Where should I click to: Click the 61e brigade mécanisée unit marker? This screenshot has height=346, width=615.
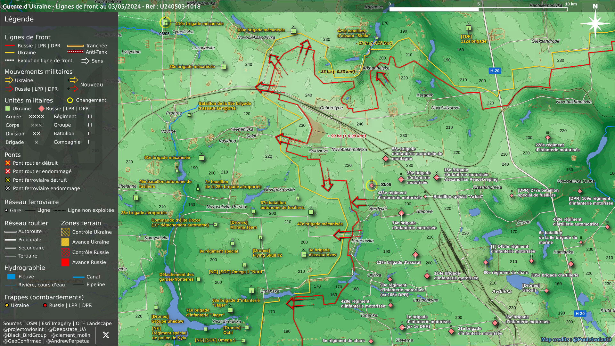(x=201, y=158)
